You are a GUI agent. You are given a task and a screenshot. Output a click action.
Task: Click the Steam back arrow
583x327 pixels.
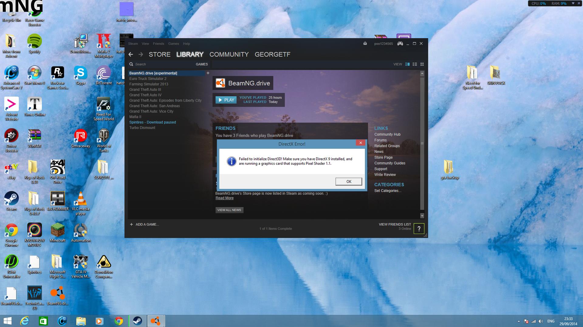(131, 55)
